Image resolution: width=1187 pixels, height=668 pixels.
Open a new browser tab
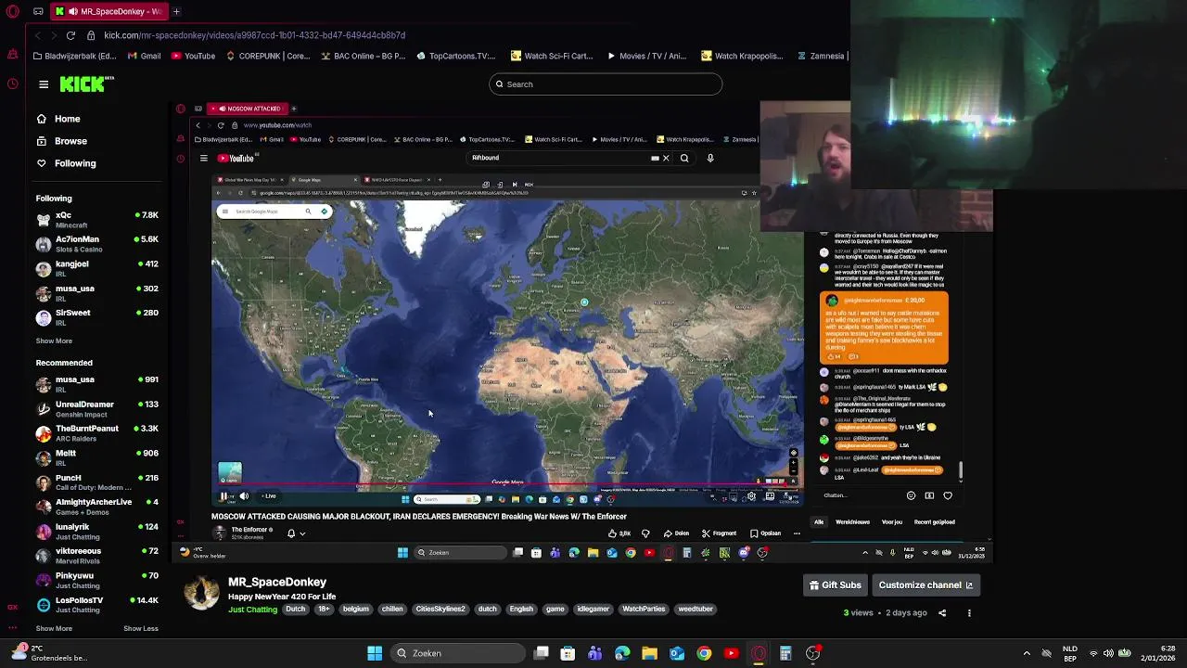coord(176,11)
